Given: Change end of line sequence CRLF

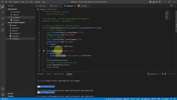Looking at the screenshot, I should (x=138, y=99).
